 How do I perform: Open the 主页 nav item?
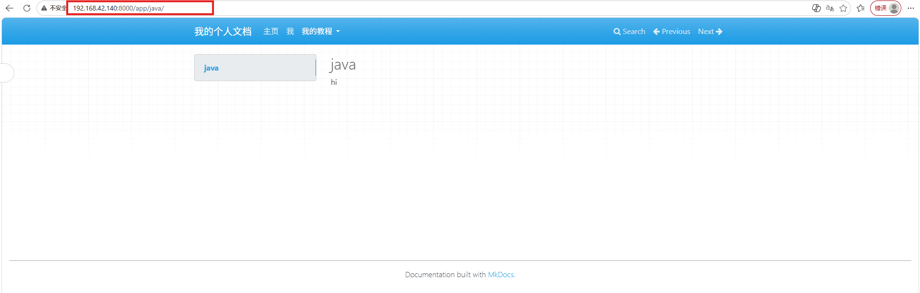pyautogui.click(x=271, y=32)
